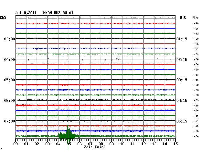Click the DC offset value -28
Image resolution: width=200 pixels, height=152 pixels.
click(196, 23)
